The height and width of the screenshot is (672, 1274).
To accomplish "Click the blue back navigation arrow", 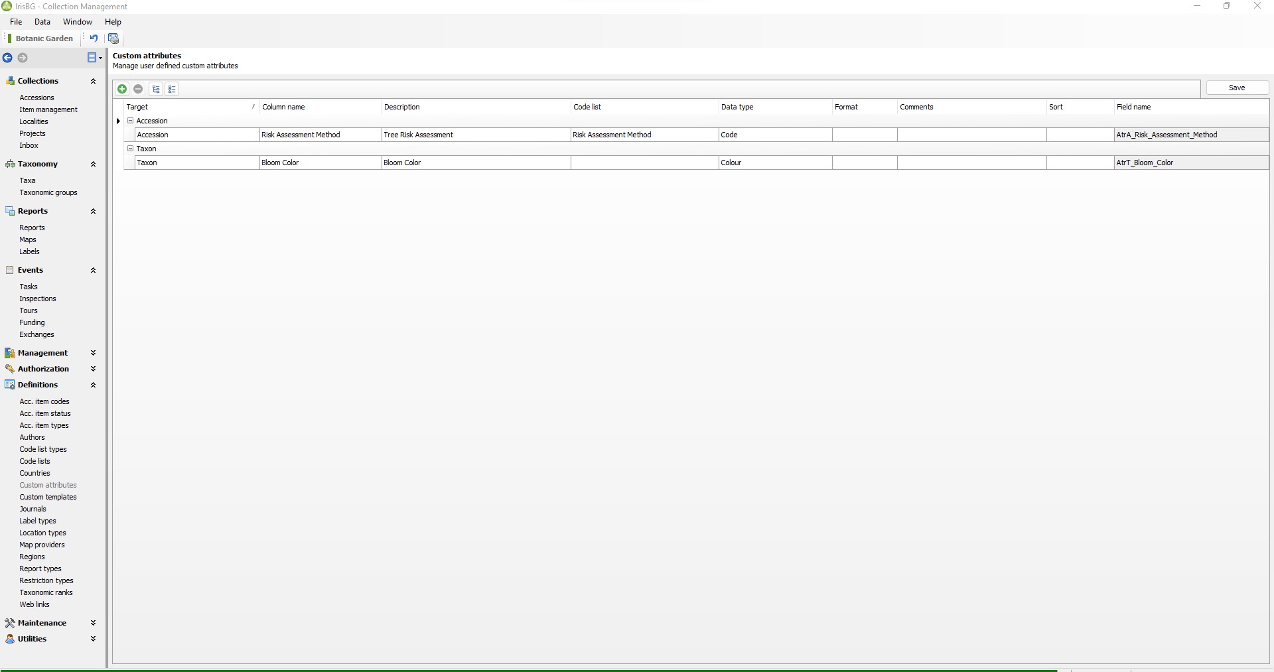I will pos(7,58).
